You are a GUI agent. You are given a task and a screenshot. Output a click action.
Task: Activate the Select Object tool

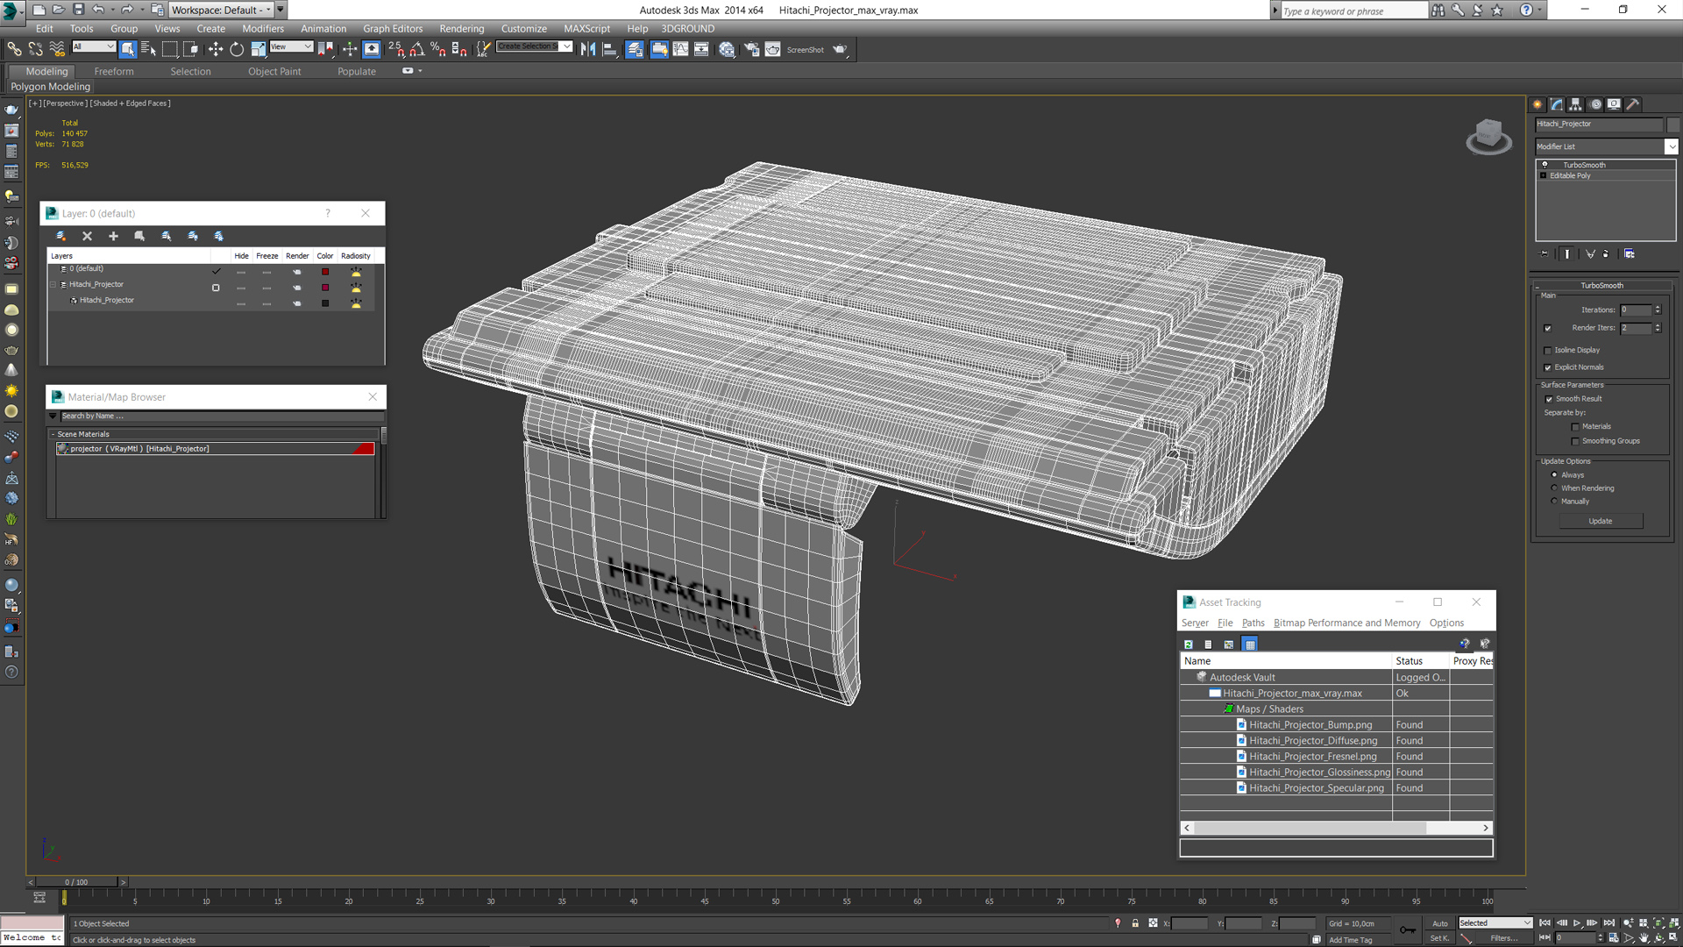[128, 49]
